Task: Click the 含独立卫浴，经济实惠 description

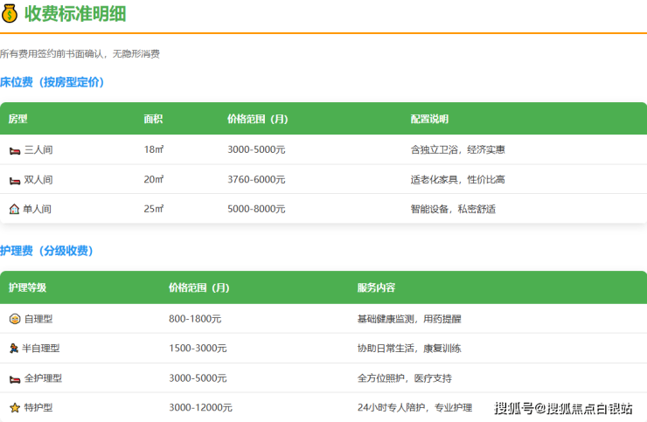Action: point(457,149)
